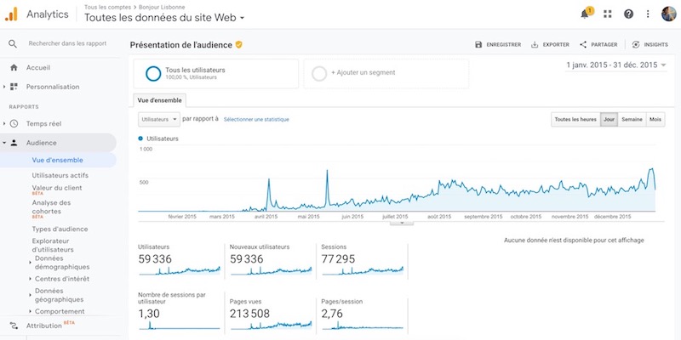This screenshot has width=681, height=340.
Task: Click the Tous les utilisateurs segment circle
Action: point(153,73)
